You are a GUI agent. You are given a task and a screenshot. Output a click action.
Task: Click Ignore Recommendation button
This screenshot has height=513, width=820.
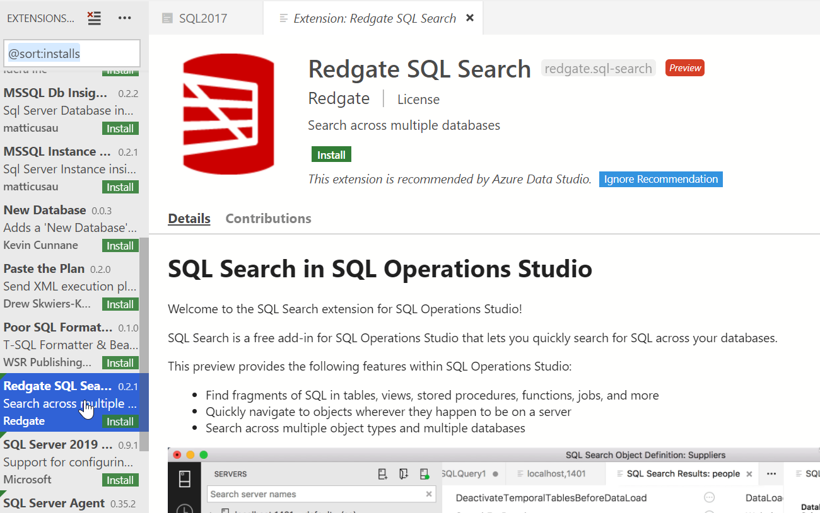coord(660,180)
